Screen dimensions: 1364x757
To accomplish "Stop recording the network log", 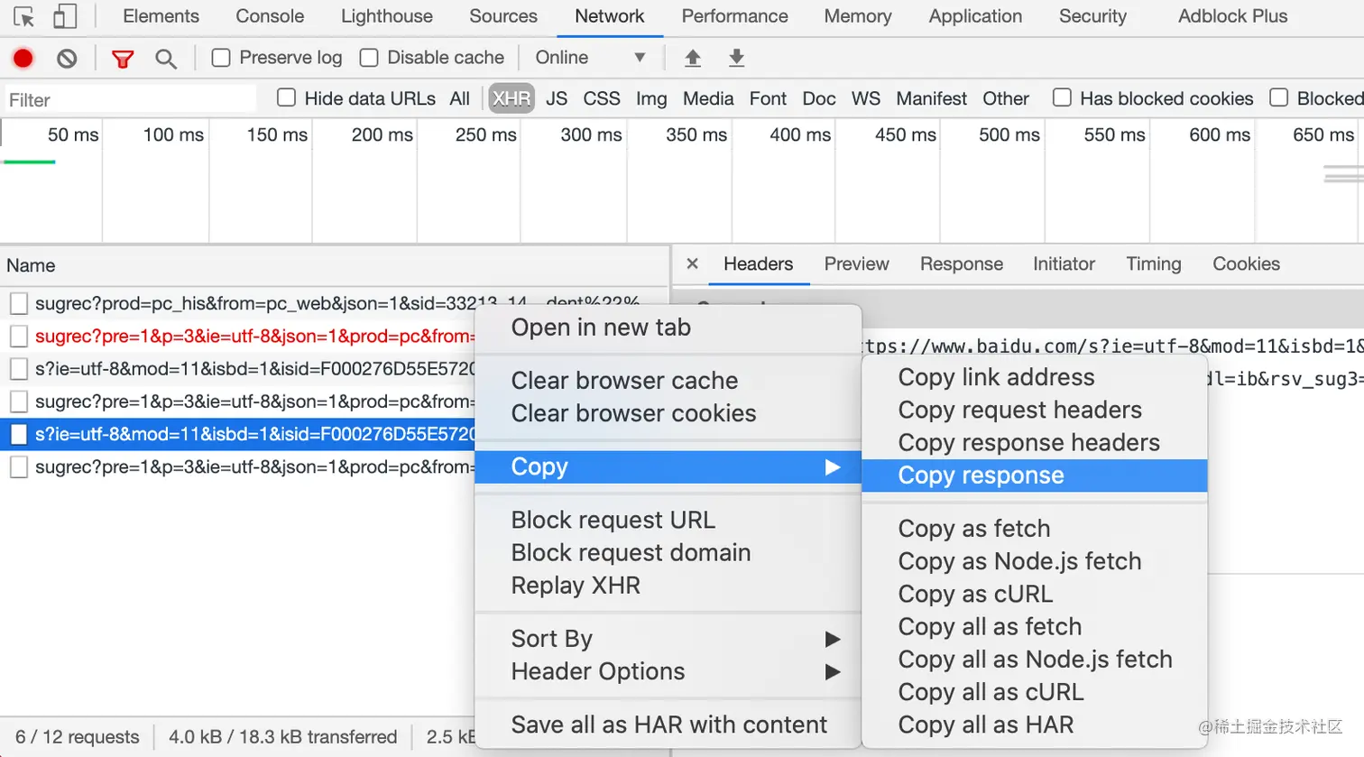I will tap(23, 59).
